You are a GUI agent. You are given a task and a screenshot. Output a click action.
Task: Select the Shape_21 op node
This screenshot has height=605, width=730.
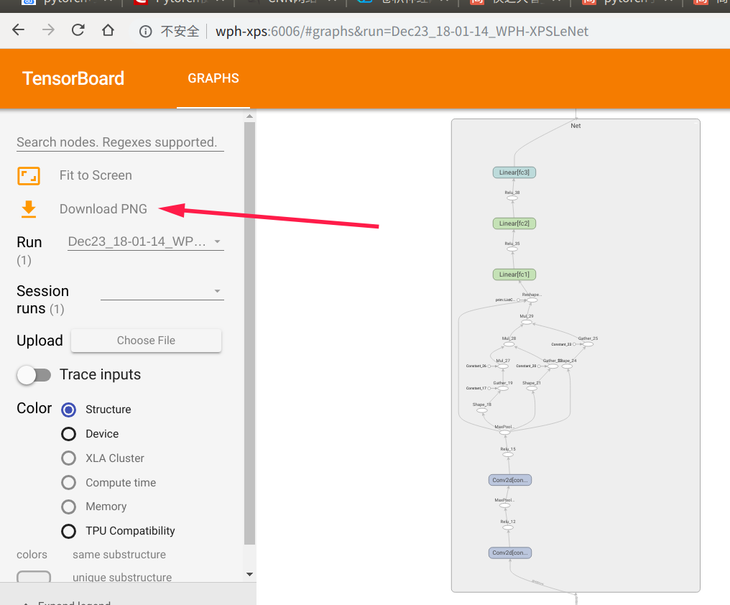[x=532, y=389]
